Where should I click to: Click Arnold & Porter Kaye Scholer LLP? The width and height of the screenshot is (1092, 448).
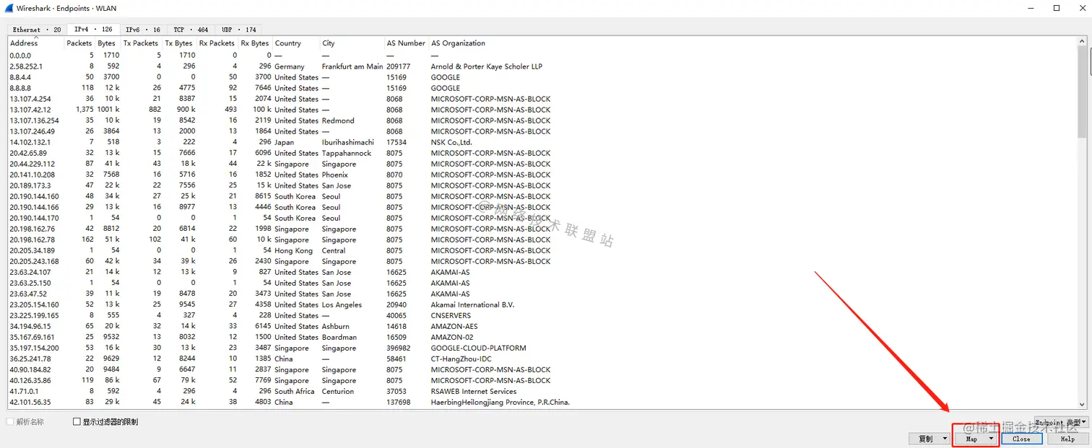coord(487,66)
